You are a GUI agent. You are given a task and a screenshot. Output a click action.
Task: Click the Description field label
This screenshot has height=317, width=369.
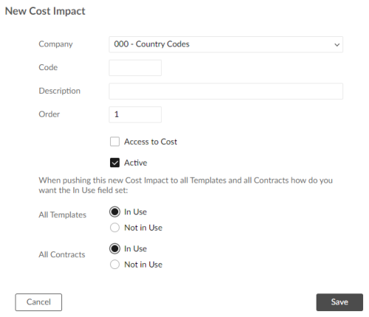point(59,91)
